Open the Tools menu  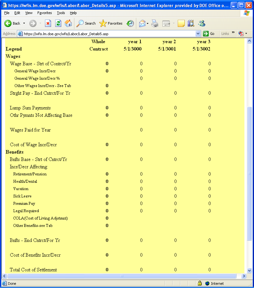coord(61,13)
